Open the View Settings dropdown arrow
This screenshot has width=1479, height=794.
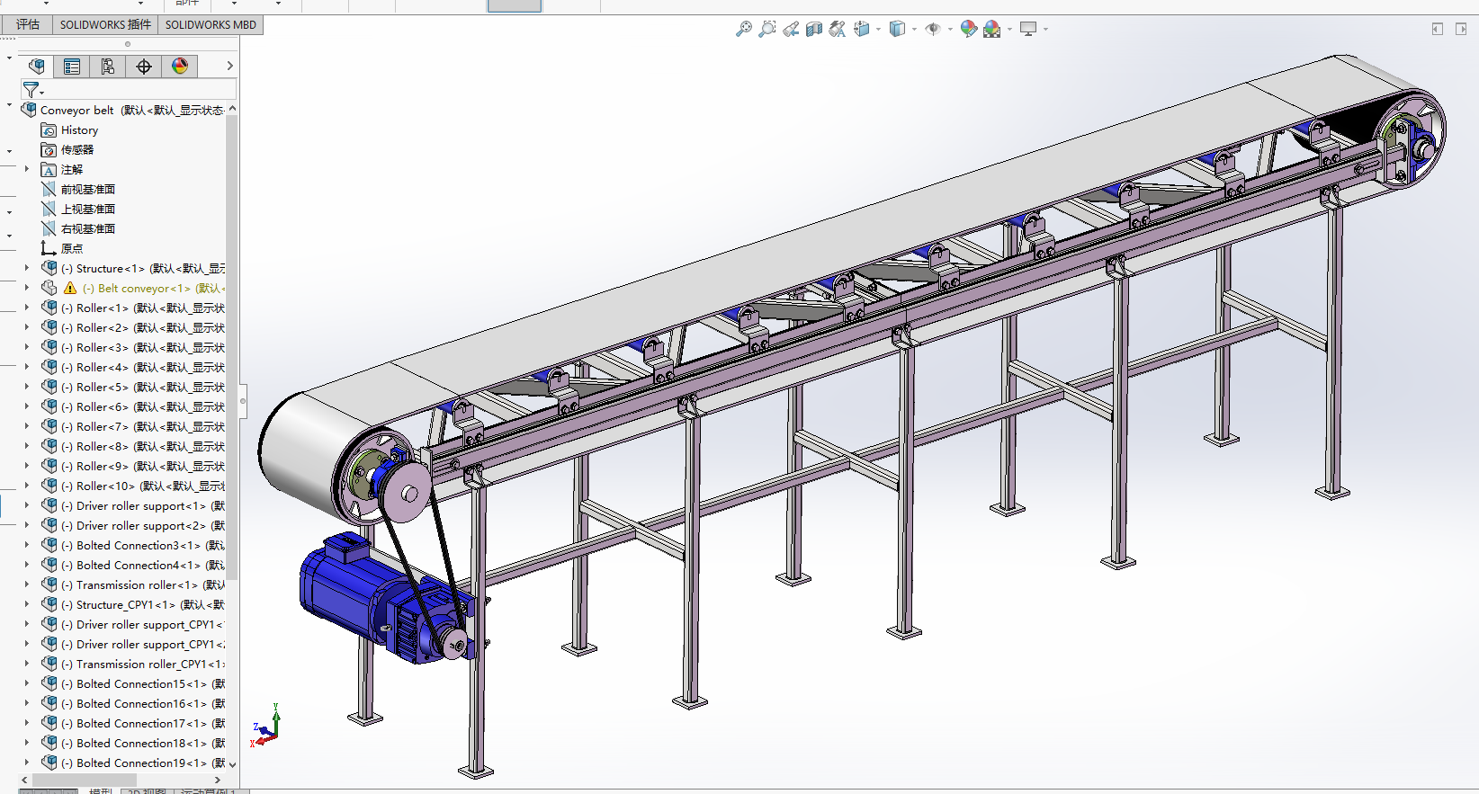point(1045,29)
